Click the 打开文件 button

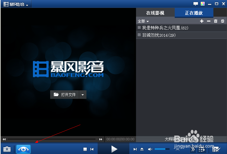(x=65, y=95)
